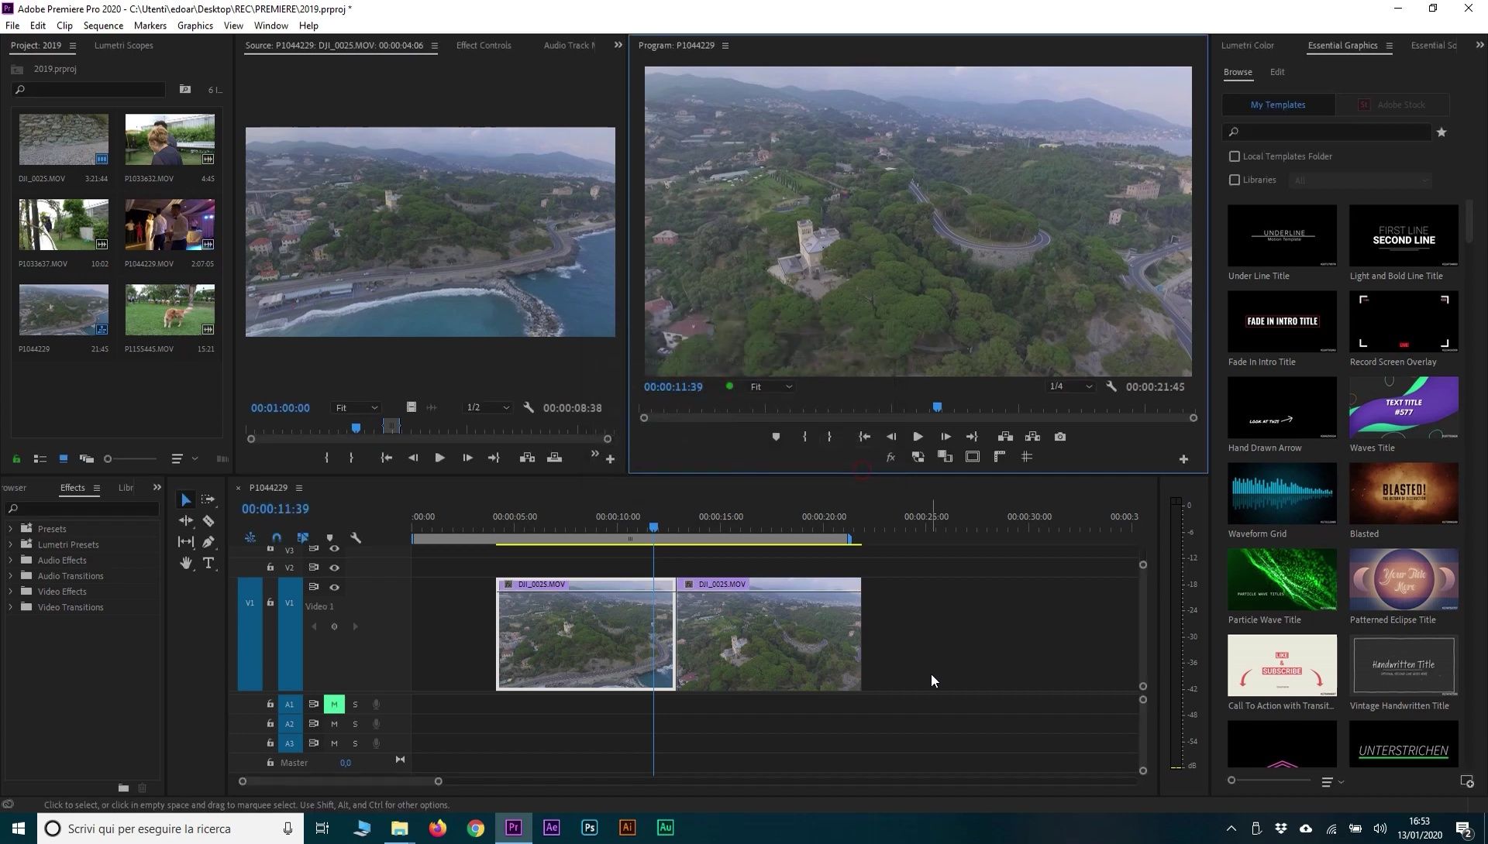Click Overwrite button in Source monitor
Viewport: 1488px width, 844px height.
point(554,458)
